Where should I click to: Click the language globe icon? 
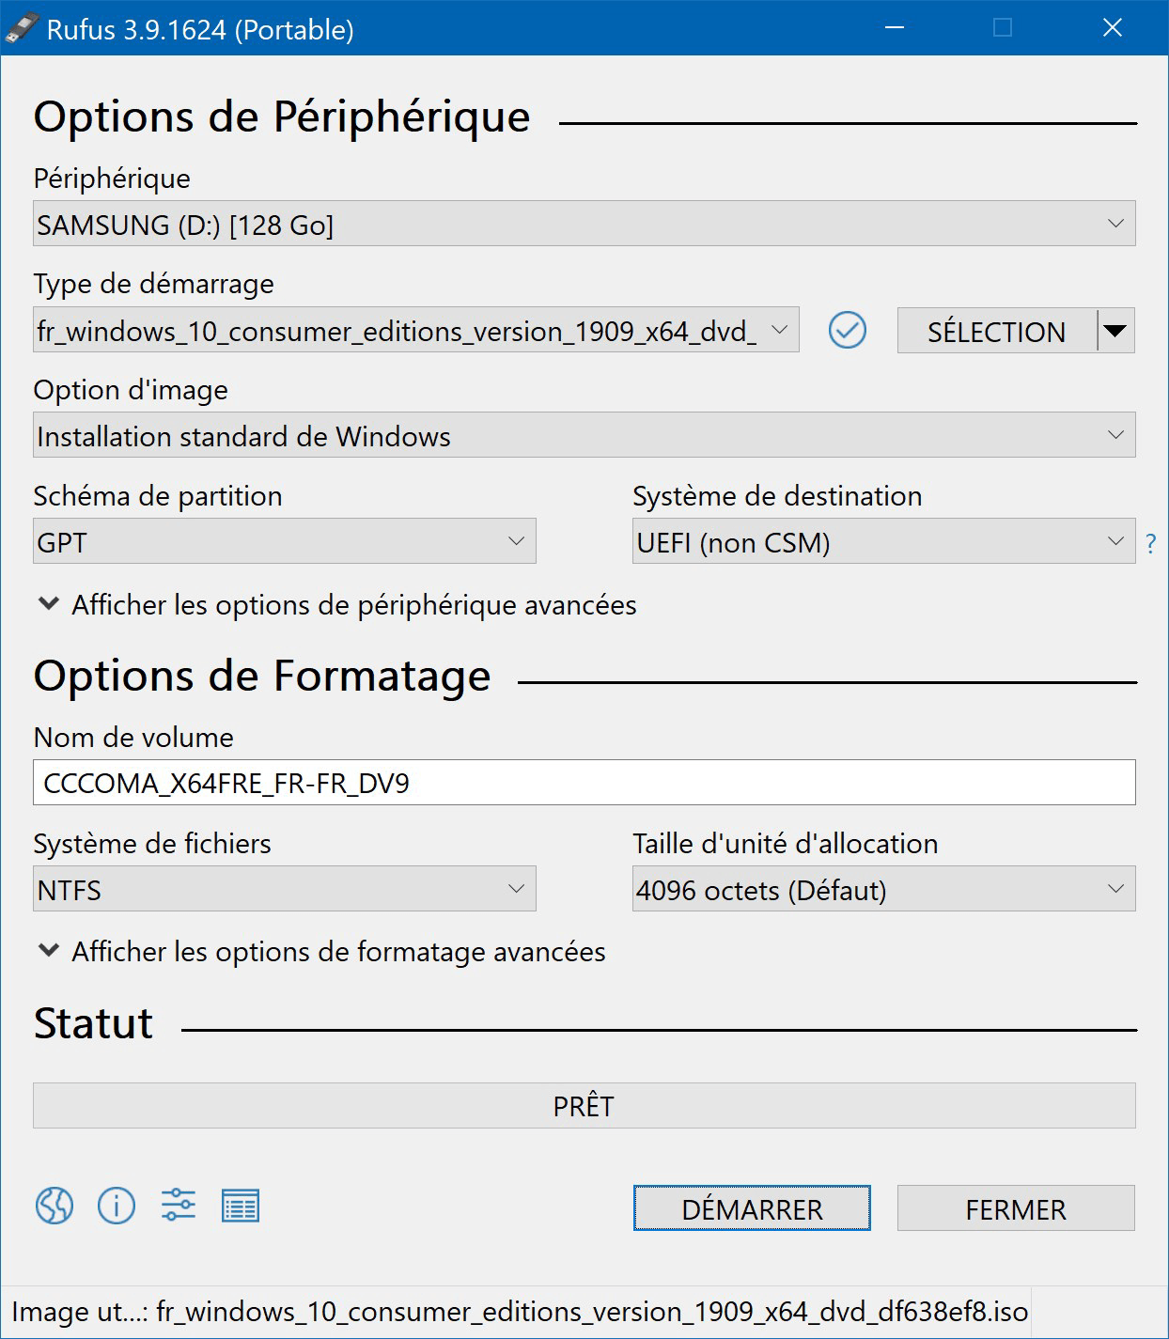tap(55, 1206)
